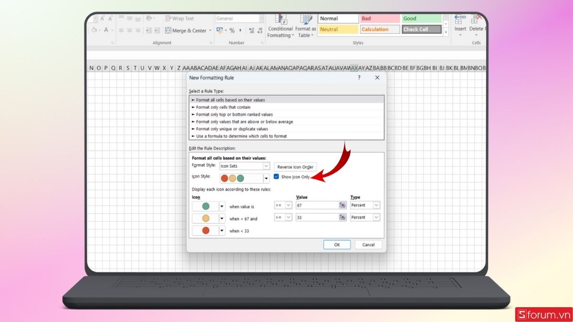
Task: Open the Number group dialog launcher
Action: pyautogui.click(x=262, y=43)
